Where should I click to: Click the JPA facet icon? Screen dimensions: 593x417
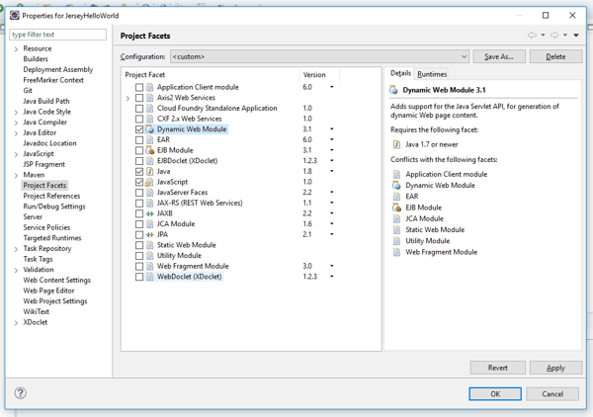point(150,234)
